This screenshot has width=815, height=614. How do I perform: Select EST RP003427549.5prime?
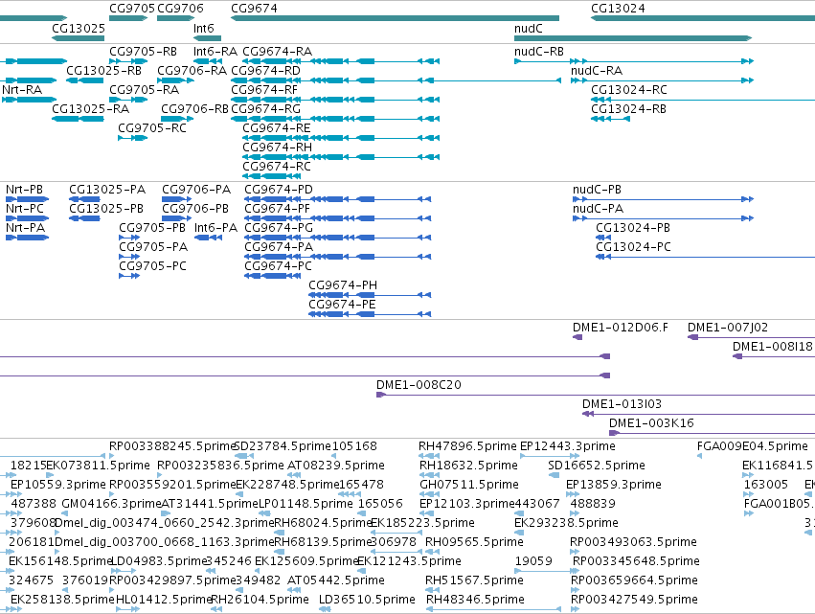[634, 601]
